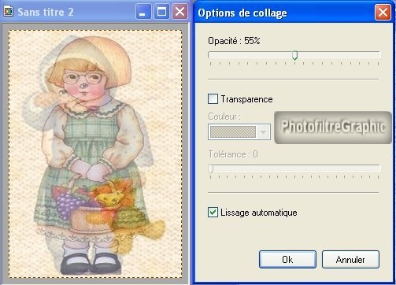The height and width of the screenshot is (285, 396).
Task: Cancel the dialog with Annuler
Action: click(x=350, y=260)
